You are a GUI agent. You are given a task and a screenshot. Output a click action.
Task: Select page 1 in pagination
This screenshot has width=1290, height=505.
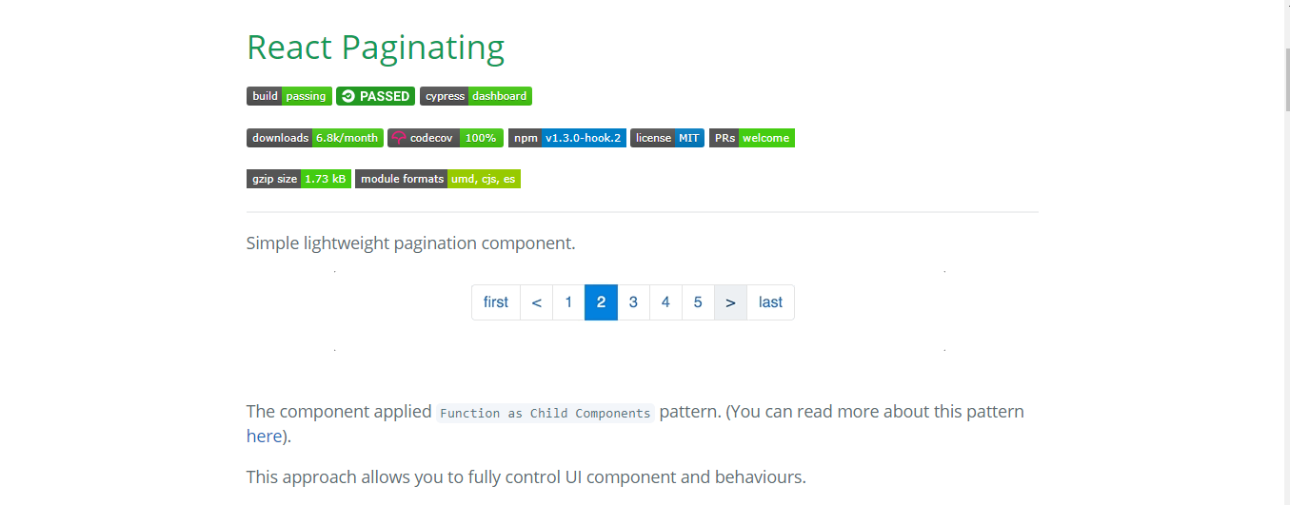point(568,302)
